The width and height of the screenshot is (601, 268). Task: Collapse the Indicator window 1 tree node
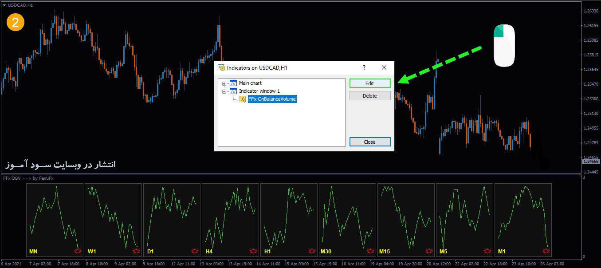(x=224, y=91)
